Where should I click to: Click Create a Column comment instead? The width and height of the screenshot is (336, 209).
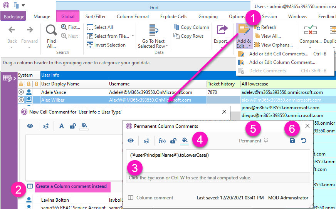coord(71,186)
